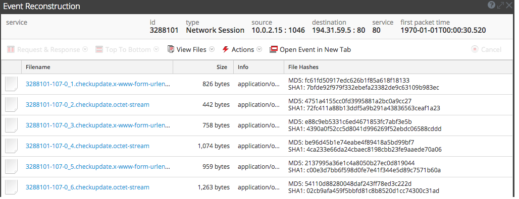Image resolution: width=519 pixels, height=199 pixels.
Task: Click file icon for 3288101-107-0_6 row
Action: click(x=11, y=187)
